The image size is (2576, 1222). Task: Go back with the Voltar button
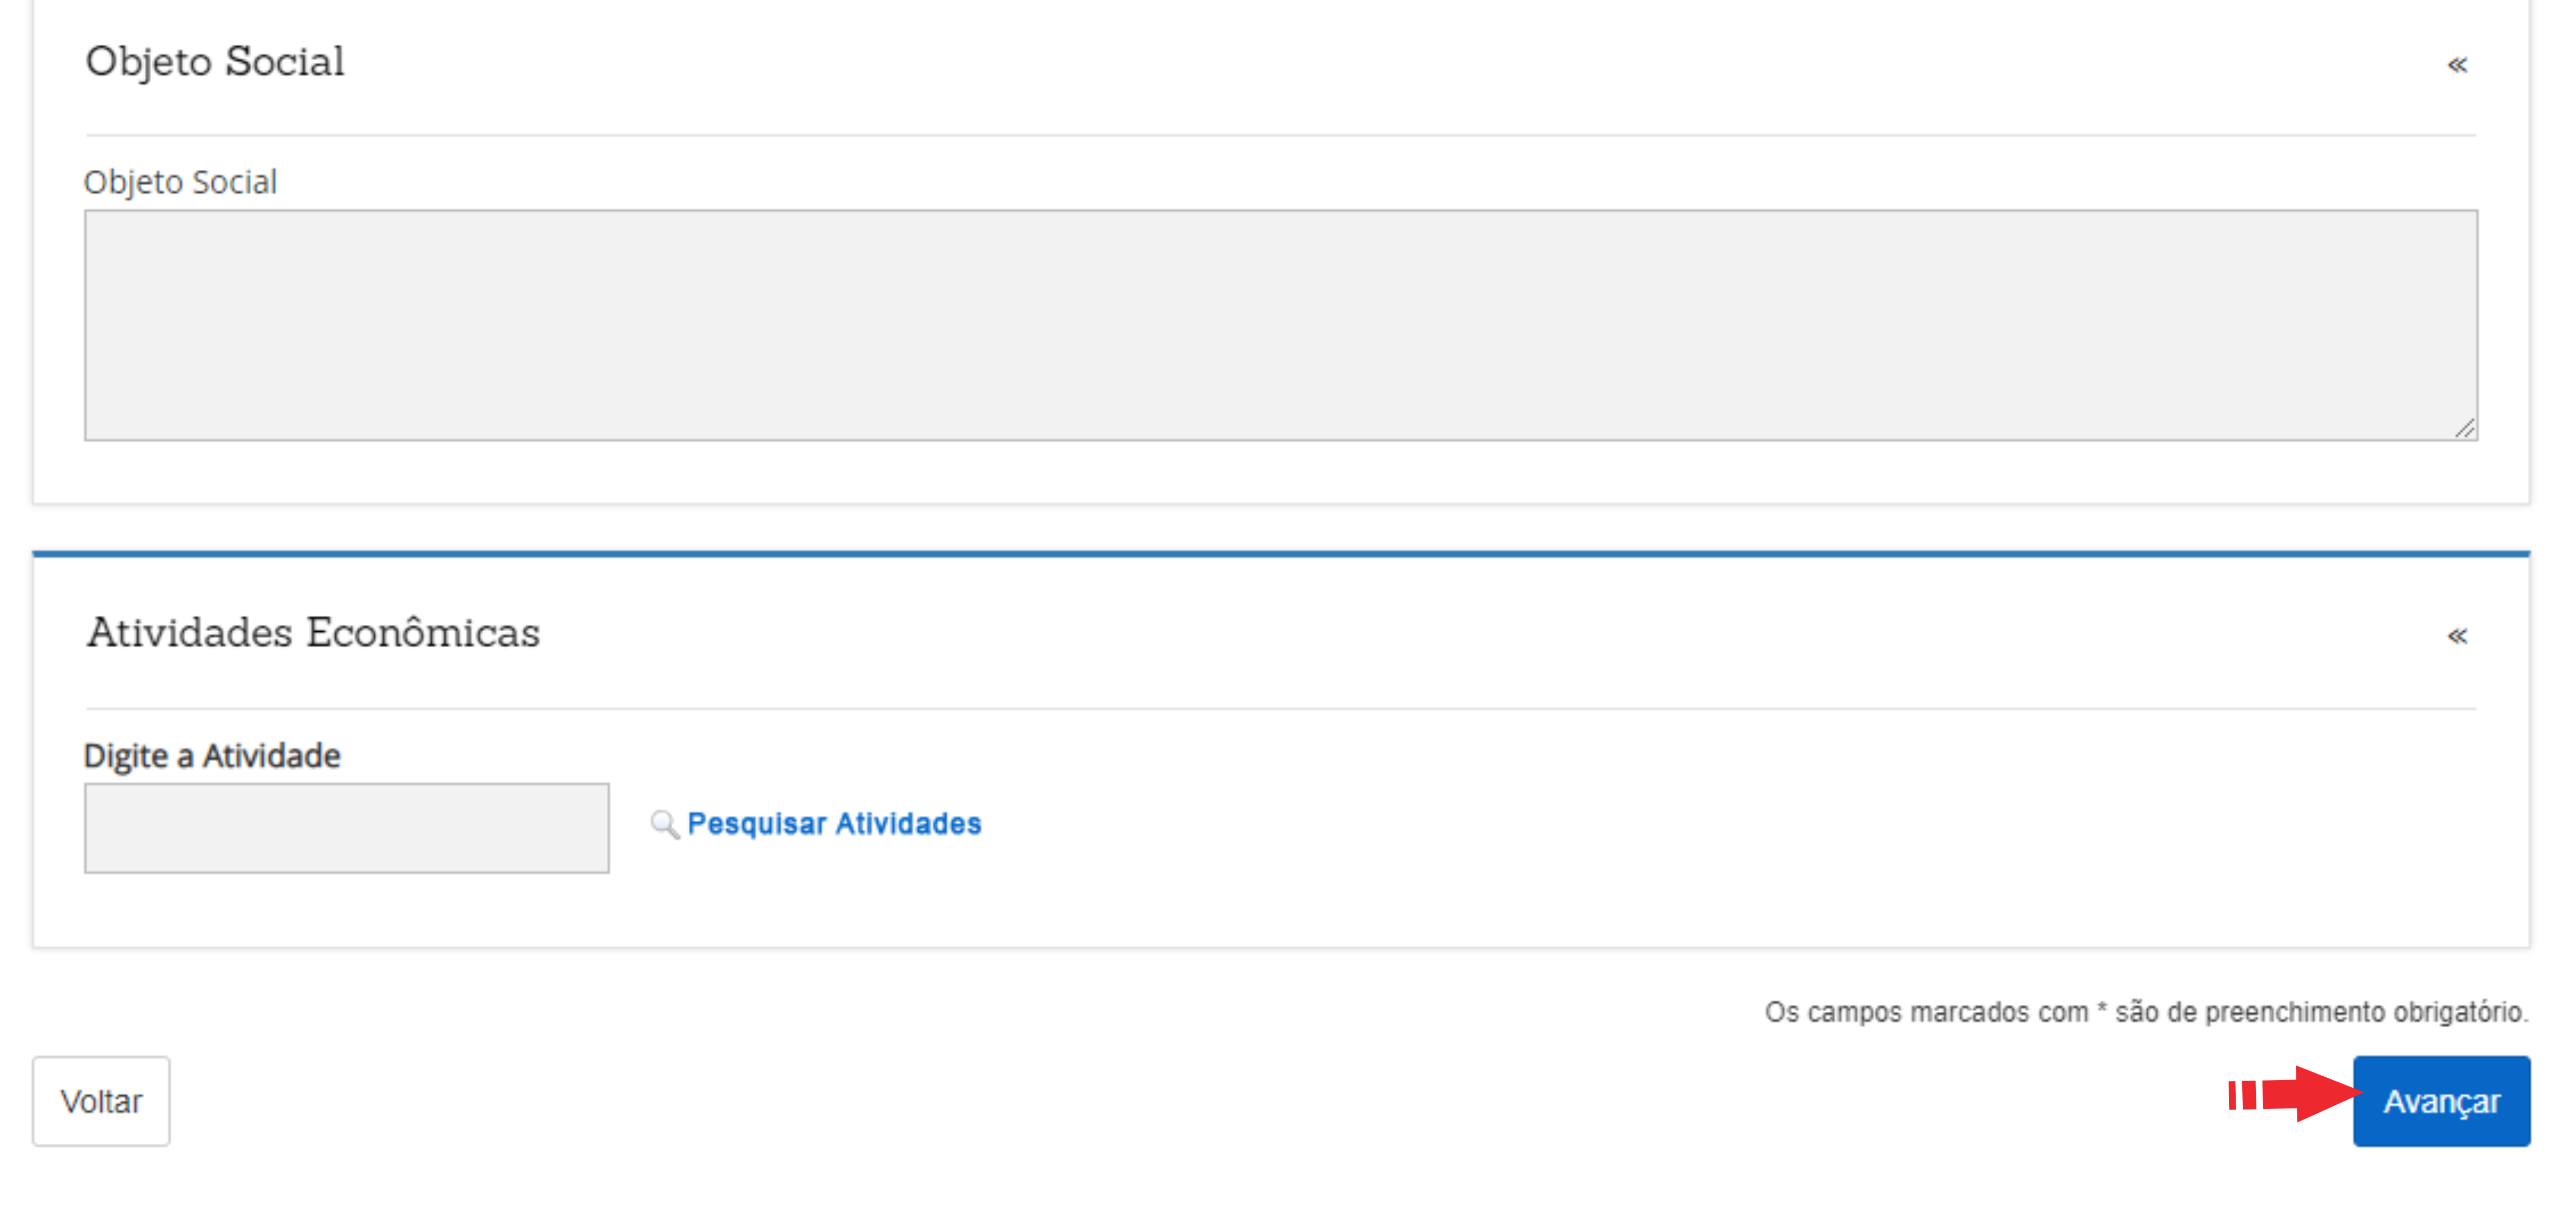coord(101,1101)
